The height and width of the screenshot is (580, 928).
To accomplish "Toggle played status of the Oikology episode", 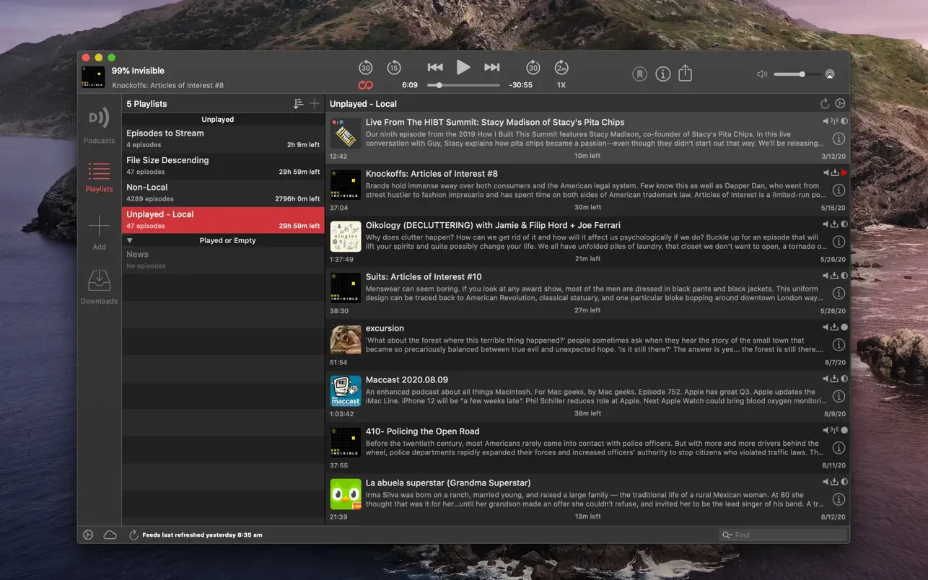I will 844,224.
